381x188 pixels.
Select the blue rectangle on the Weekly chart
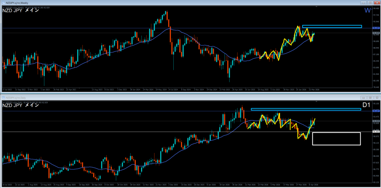pyautogui.click(x=332, y=26)
